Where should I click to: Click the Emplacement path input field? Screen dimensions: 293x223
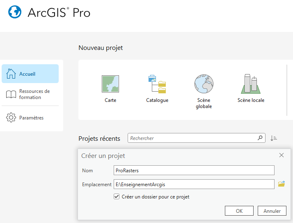click(194, 184)
